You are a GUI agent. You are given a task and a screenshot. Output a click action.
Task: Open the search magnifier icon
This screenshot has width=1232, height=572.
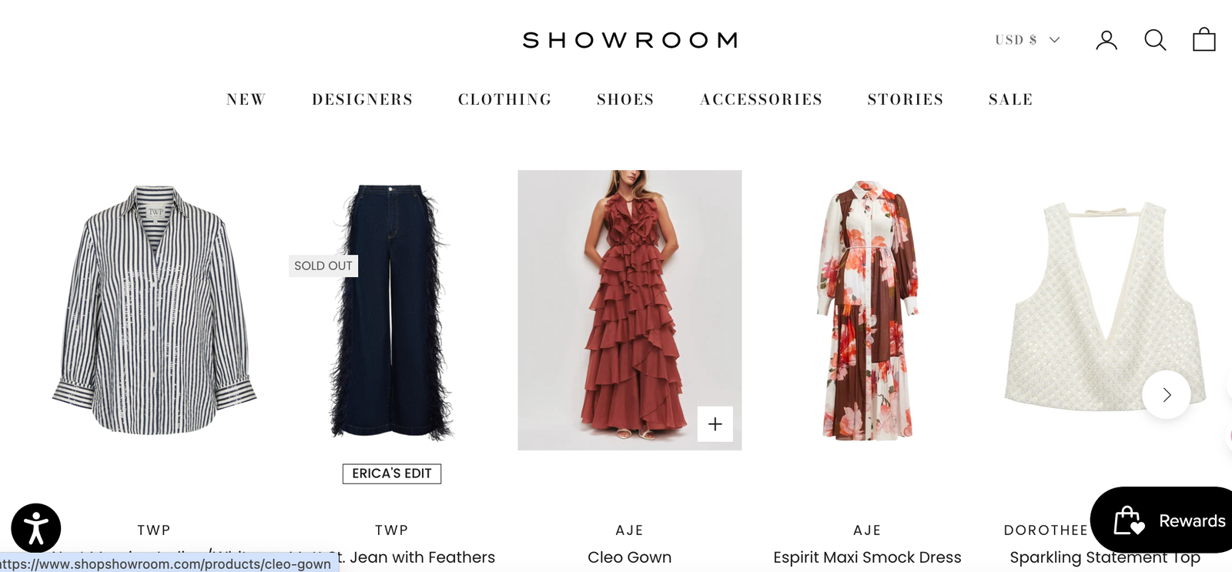(x=1155, y=40)
